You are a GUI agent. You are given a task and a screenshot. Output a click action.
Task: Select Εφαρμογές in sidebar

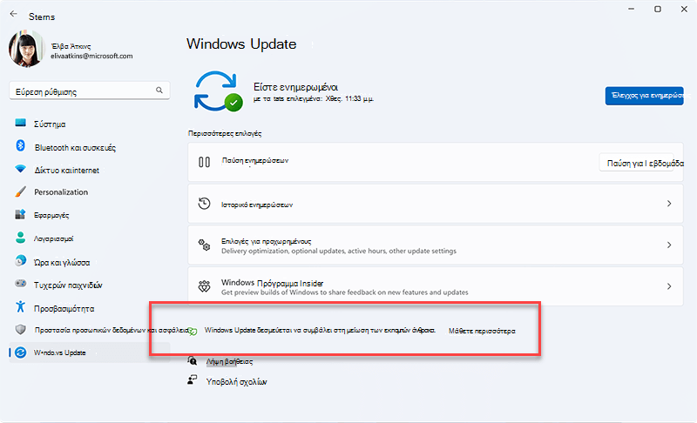pyautogui.click(x=51, y=215)
